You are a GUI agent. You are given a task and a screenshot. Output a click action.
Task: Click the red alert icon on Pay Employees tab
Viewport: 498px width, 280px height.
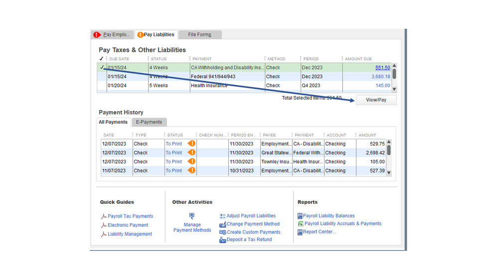click(x=97, y=34)
